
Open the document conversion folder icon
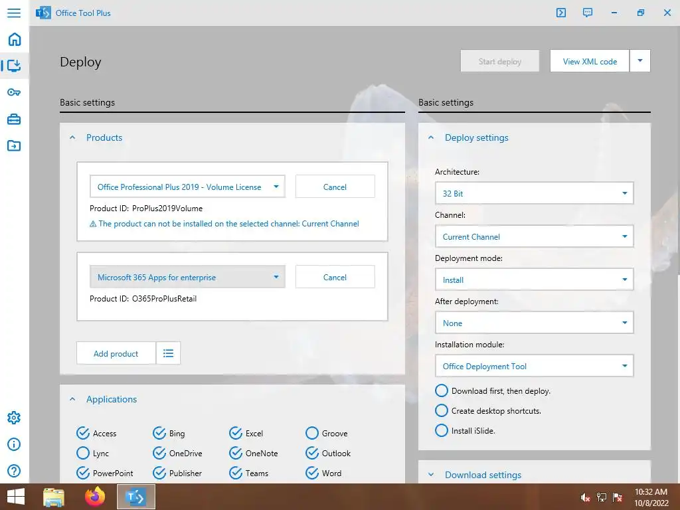(14, 145)
